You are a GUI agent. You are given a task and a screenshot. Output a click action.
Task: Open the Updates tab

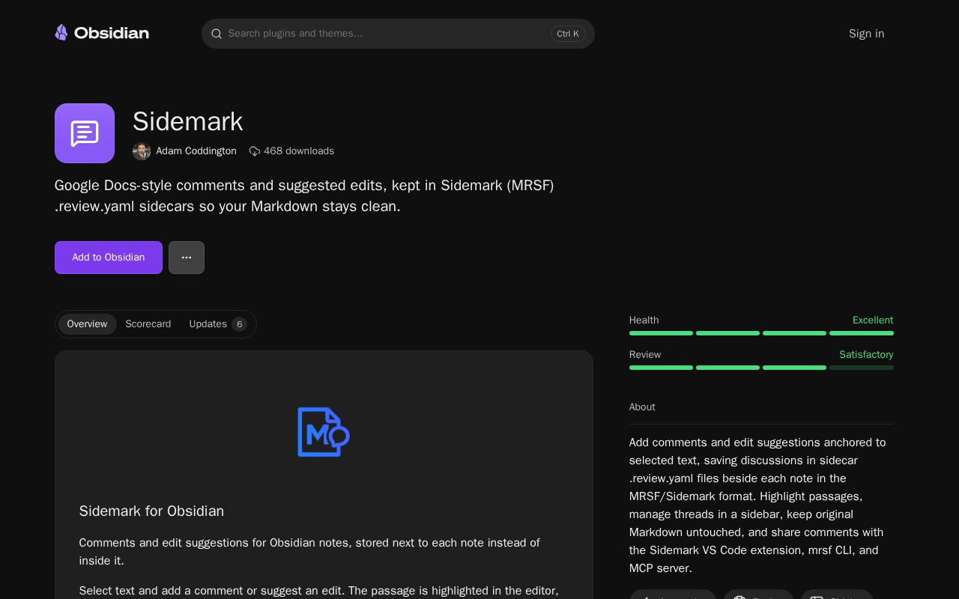[x=217, y=324]
